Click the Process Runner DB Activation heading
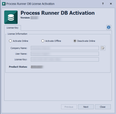The width and height of the screenshot is (116, 114). pos(58,13)
